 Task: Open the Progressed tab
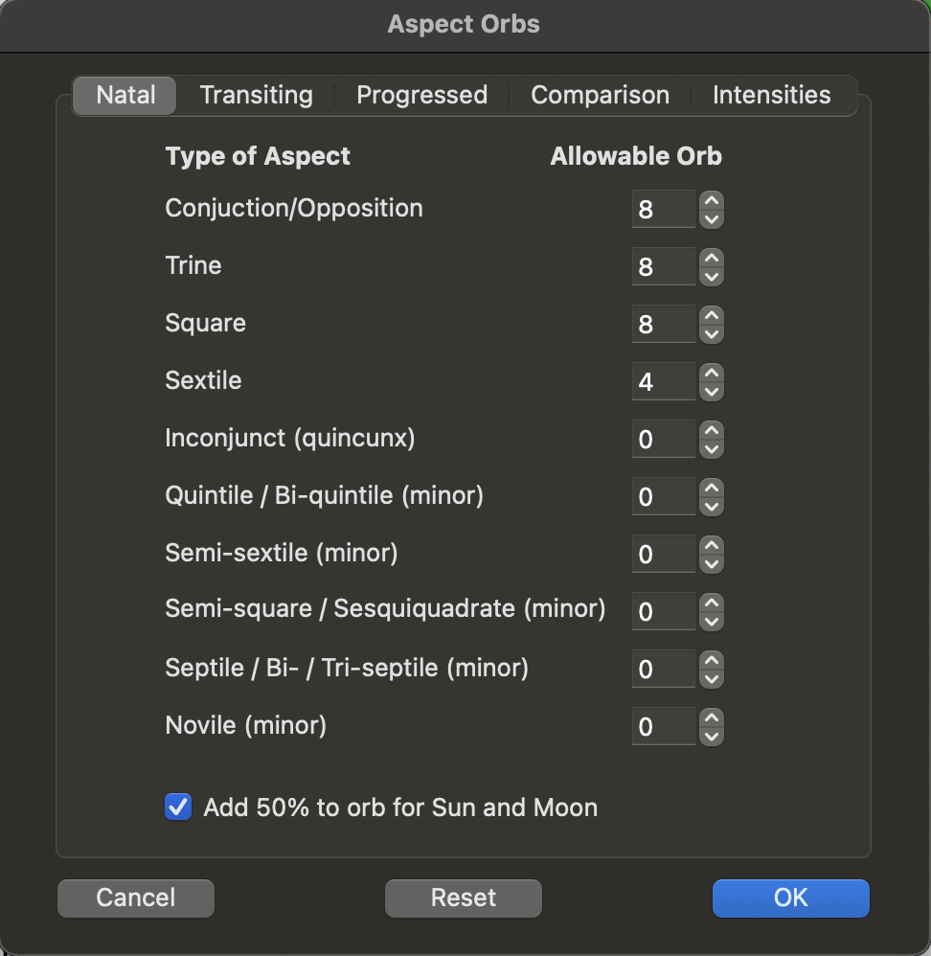[421, 96]
